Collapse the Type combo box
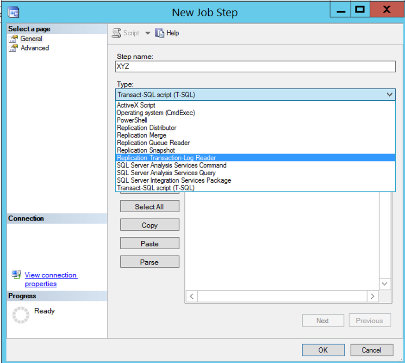 point(390,95)
